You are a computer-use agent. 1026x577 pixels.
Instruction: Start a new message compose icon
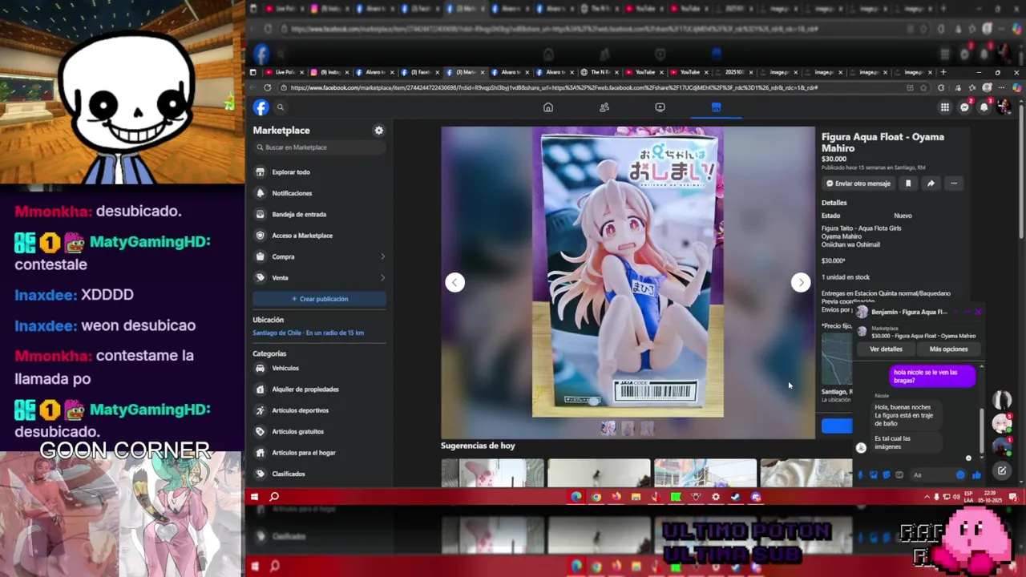(x=1002, y=470)
